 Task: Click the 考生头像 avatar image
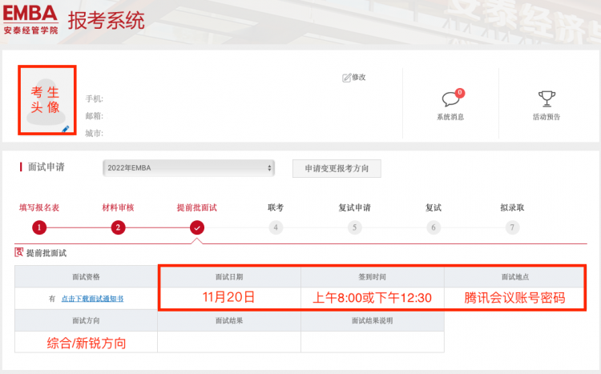point(46,100)
